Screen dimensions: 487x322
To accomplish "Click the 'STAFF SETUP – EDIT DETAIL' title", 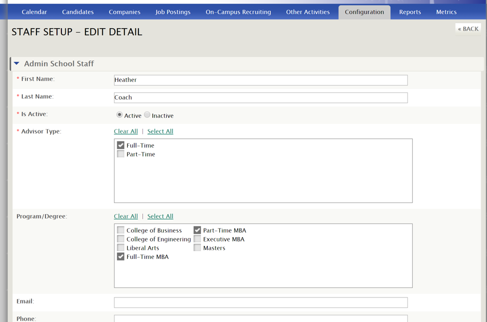I will 77,32.
